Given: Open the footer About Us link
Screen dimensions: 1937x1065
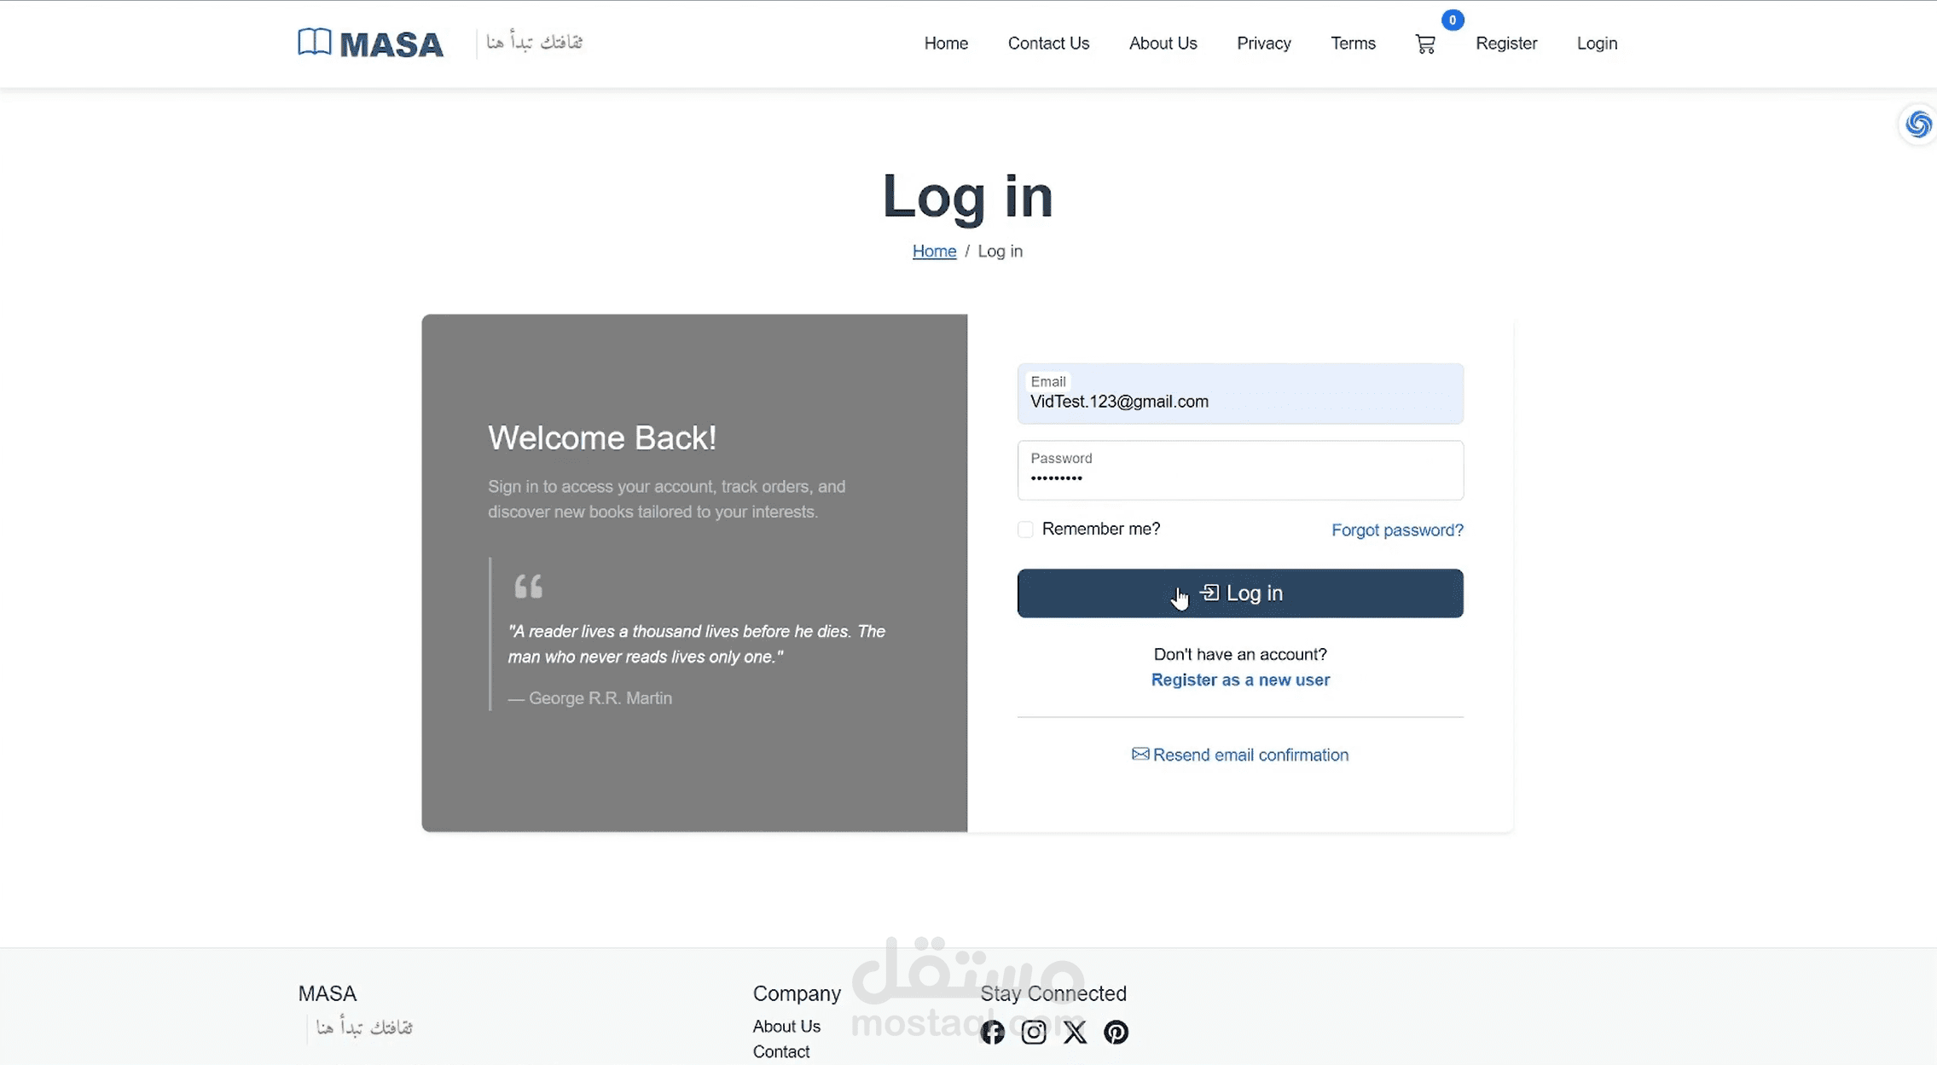Looking at the screenshot, I should point(786,1026).
